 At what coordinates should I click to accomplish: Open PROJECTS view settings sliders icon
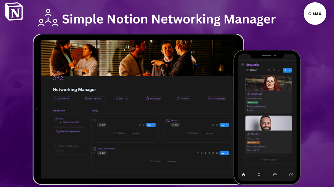[217, 125]
